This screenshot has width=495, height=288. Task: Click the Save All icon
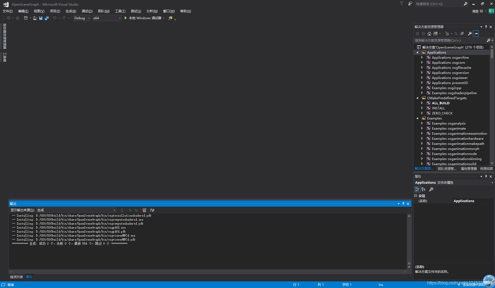(x=47, y=18)
